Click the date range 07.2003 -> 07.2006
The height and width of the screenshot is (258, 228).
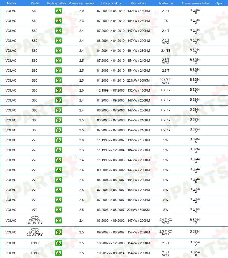pyautogui.click(x=111, y=130)
